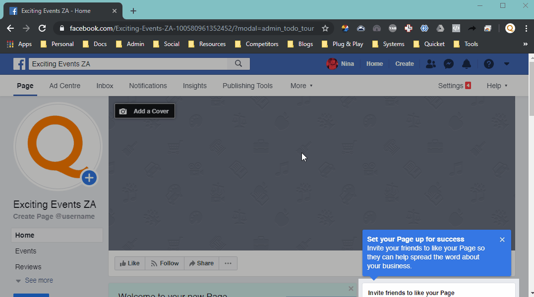Click the Follow button

[x=165, y=263]
